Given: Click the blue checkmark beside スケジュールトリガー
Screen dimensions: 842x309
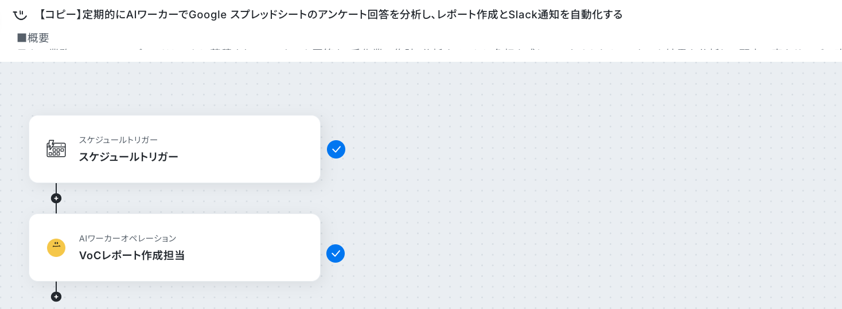Looking at the screenshot, I should 336,149.
